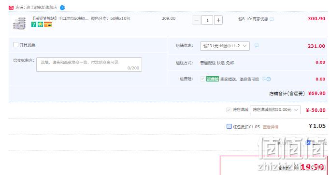Click the green guarantee service badge

coord(40,25)
